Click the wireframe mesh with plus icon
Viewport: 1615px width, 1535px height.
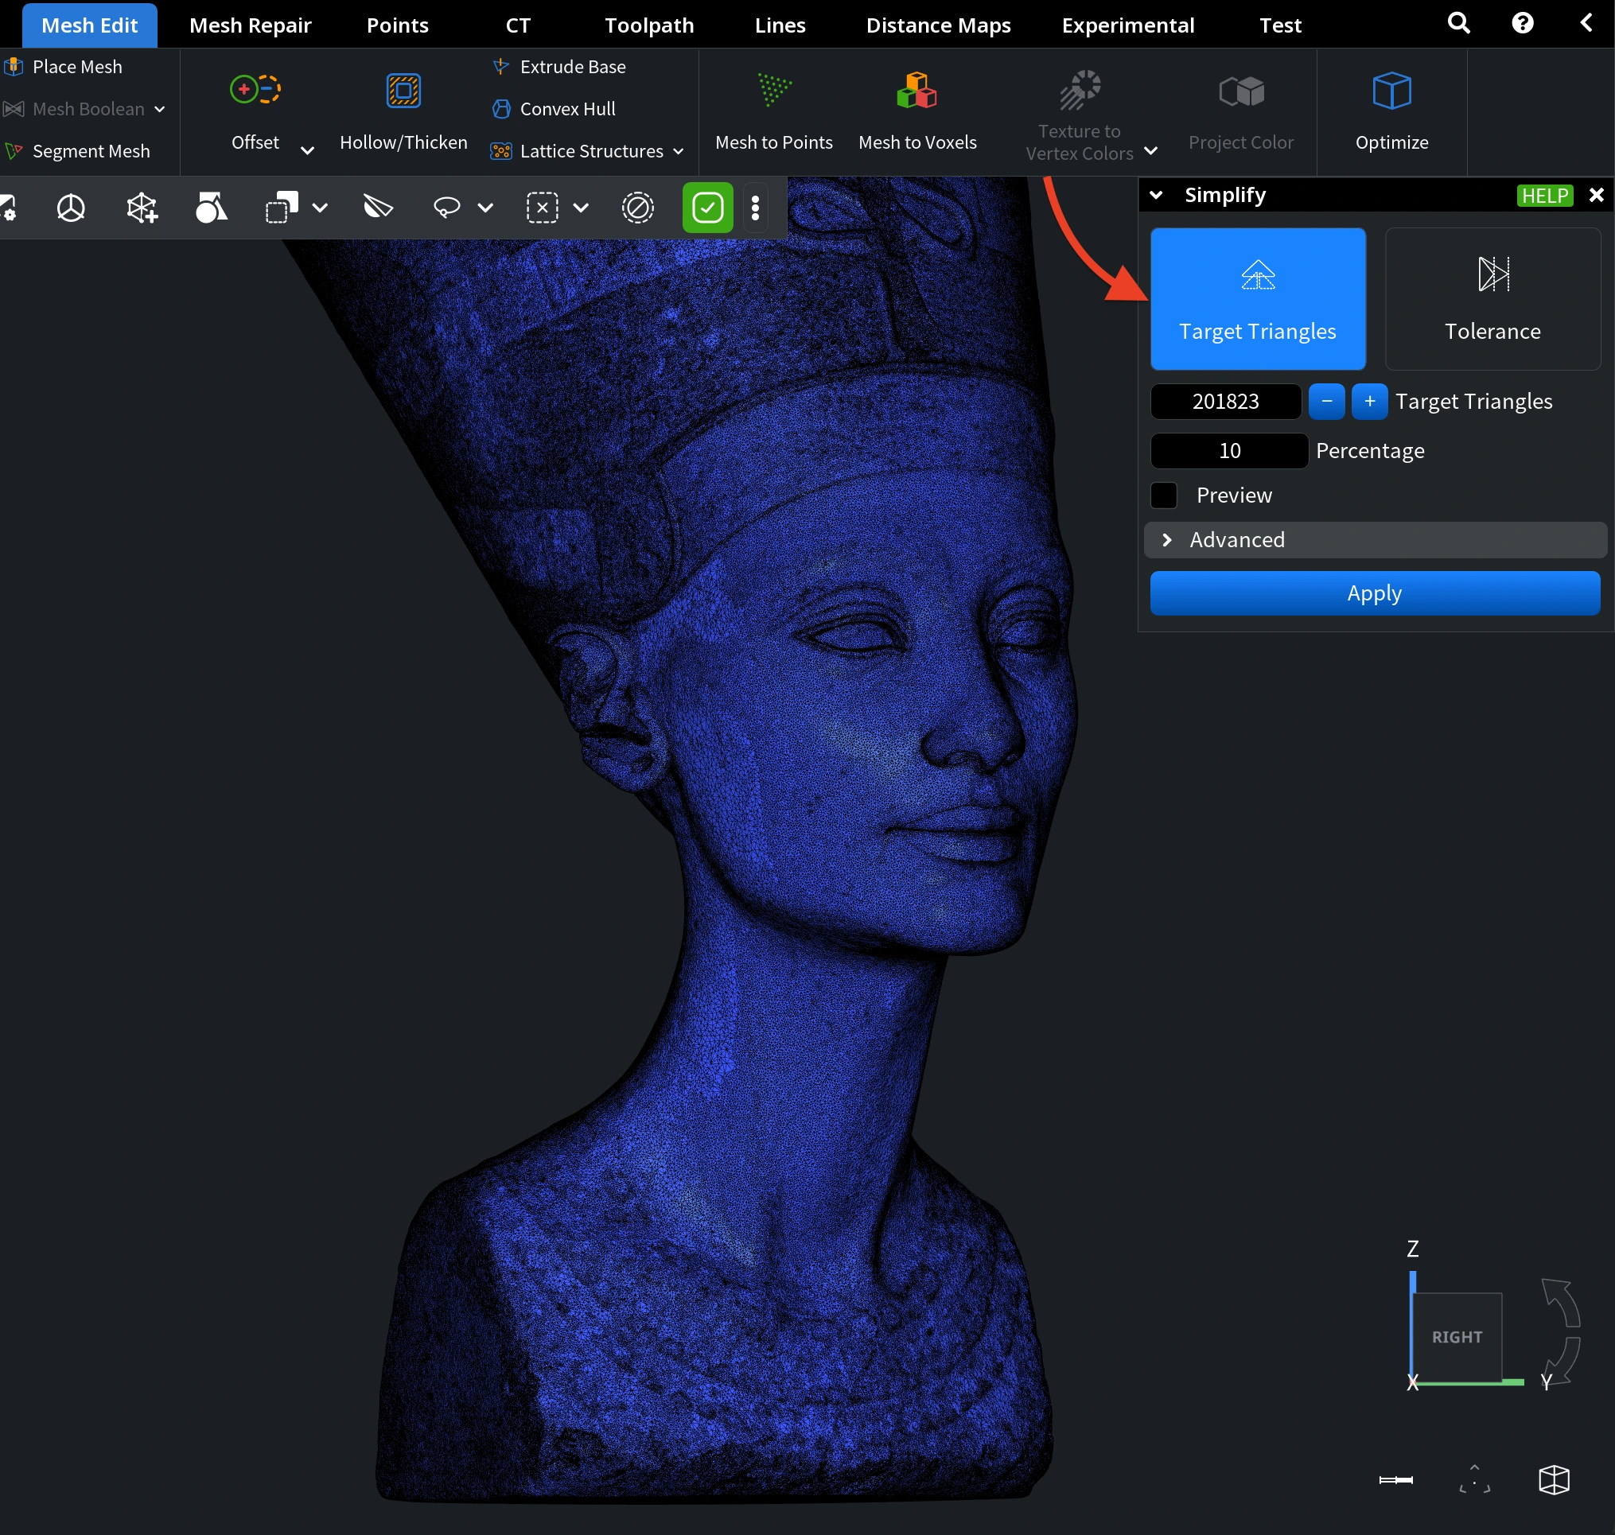(x=142, y=208)
